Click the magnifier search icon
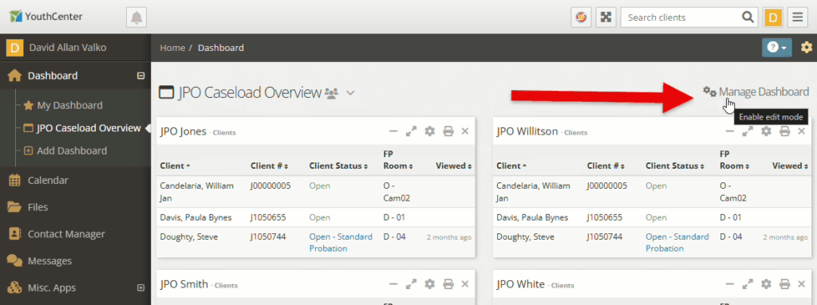Image resolution: width=817 pixels, height=305 pixels. (x=748, y=18)
